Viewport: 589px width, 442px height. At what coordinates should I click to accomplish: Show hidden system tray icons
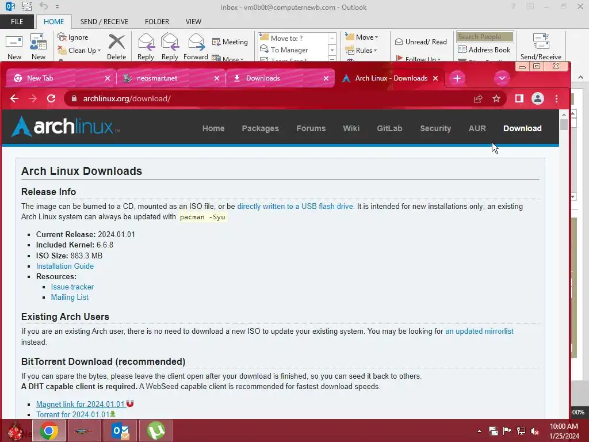tap(479, 431)
